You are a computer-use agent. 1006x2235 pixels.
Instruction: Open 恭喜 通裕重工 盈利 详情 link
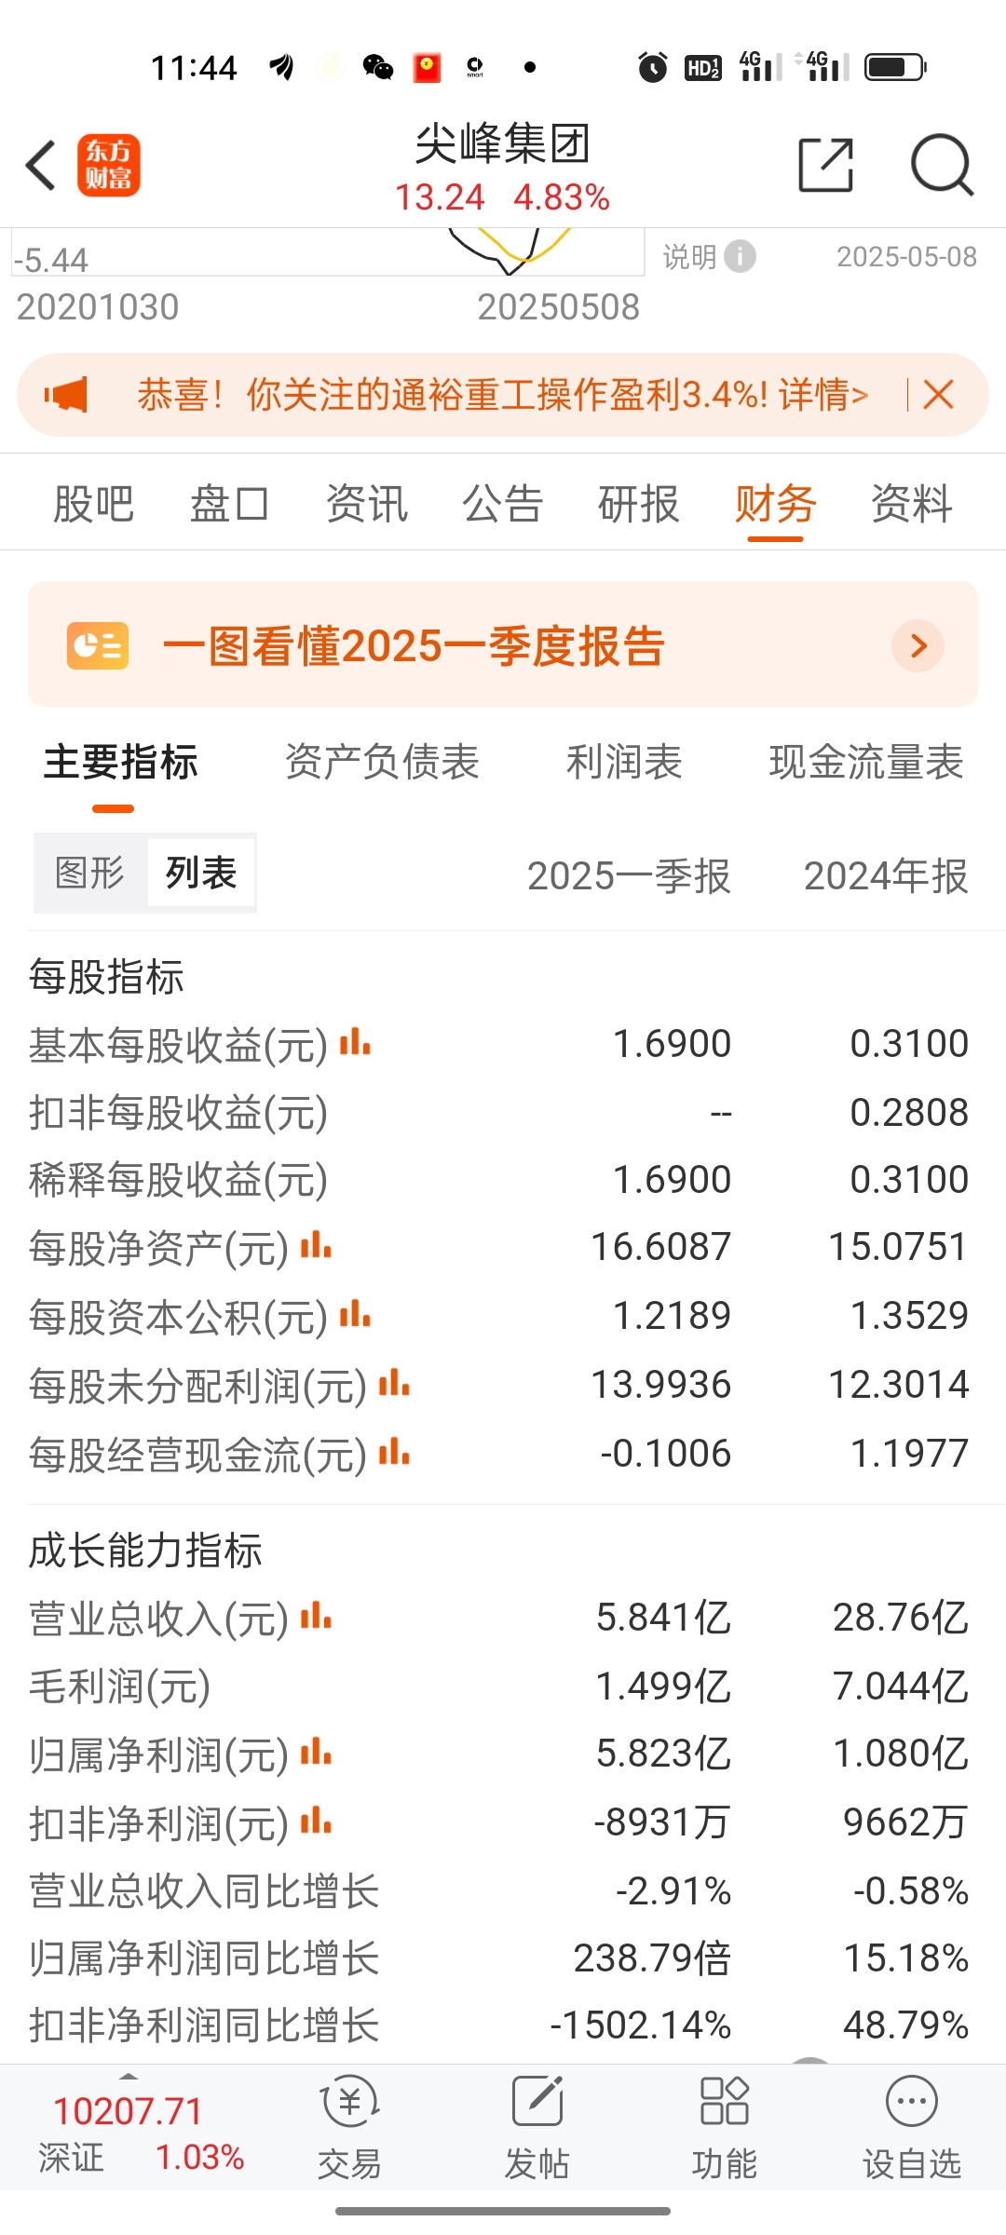[x=503, y=395]
